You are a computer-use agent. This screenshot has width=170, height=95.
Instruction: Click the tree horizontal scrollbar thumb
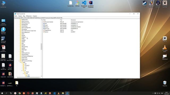pos(28,77)
